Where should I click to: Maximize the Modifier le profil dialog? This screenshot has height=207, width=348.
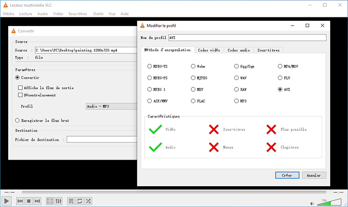tap(307, 26)
